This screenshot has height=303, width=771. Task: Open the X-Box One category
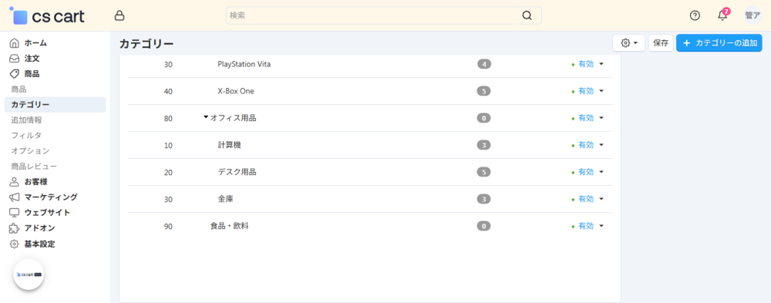click(236, 91)
